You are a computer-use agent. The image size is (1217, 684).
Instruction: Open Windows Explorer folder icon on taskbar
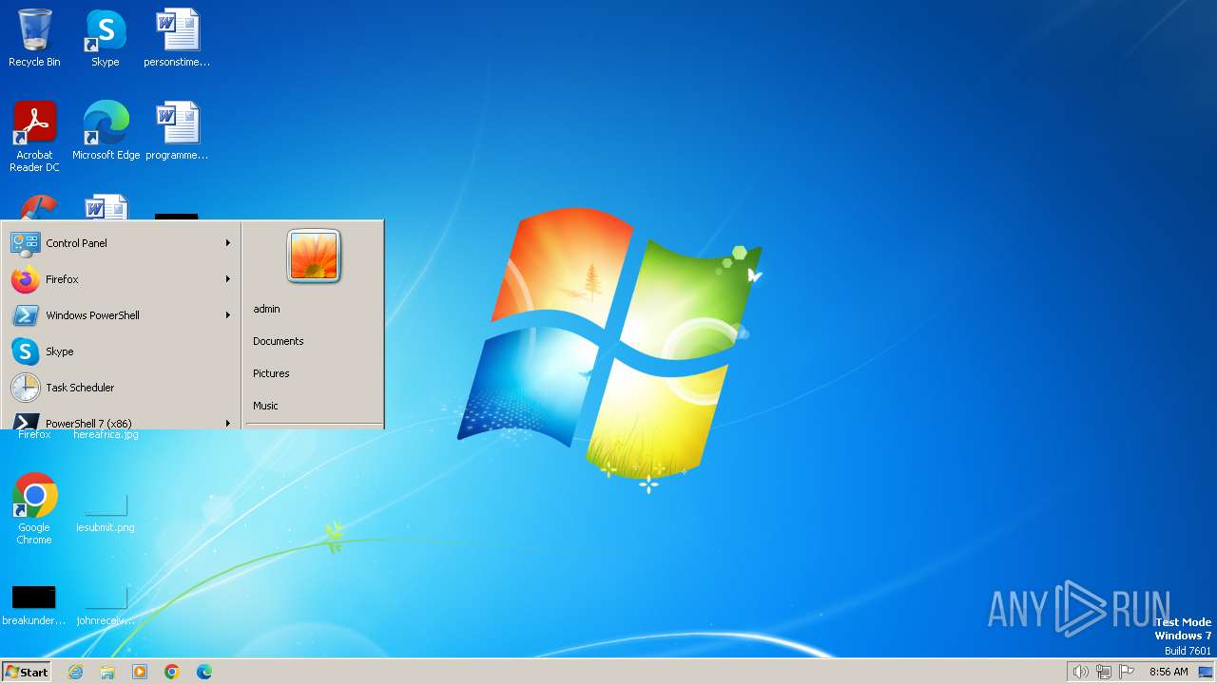(x=107, y=672)
